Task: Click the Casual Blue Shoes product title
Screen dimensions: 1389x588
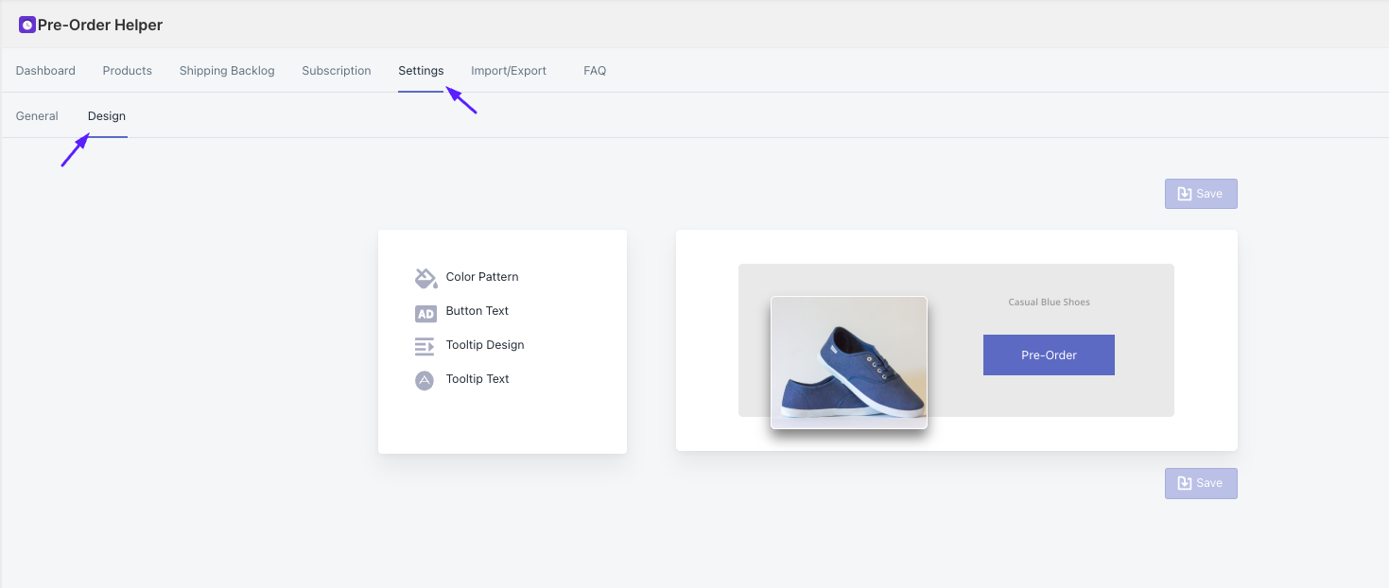Action: point(1049,303)
